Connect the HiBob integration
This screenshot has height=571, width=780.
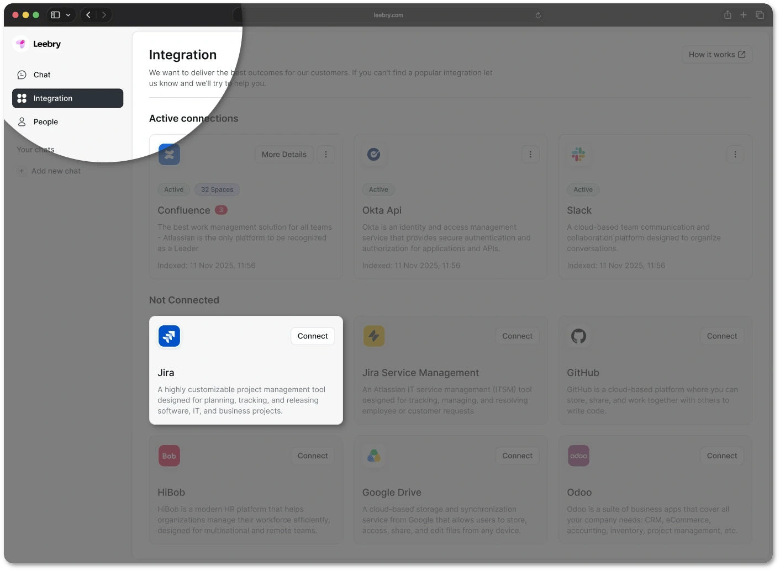point(313,456)
